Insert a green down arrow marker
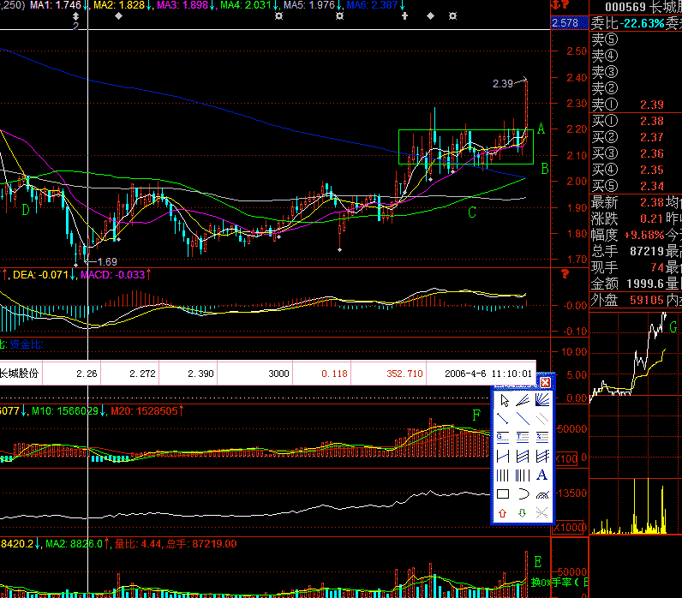The width and height of the screenshot is (682, 598). click(523, 512)
